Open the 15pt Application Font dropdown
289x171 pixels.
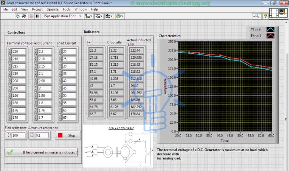pyautogui.click(x=62, y=16)
